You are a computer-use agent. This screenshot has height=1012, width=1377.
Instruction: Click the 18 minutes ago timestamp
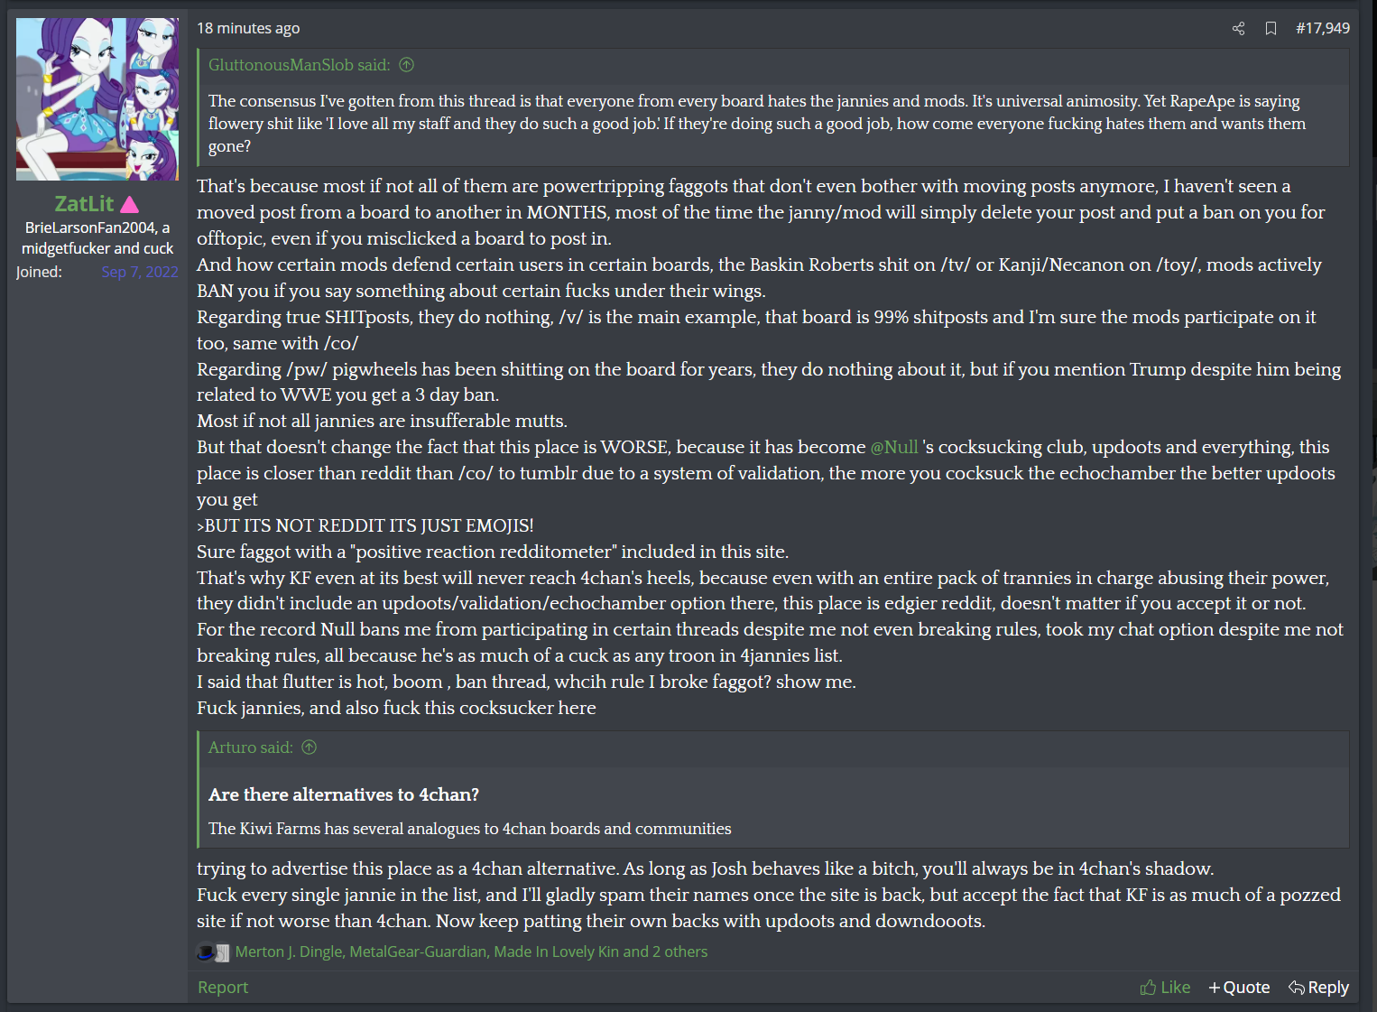[248, 29]
